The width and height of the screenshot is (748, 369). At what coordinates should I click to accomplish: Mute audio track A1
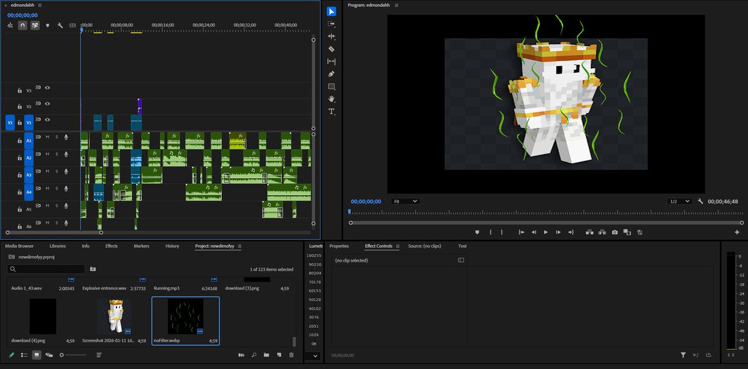(47, 137)
